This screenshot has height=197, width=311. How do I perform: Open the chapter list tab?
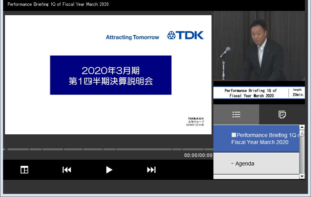pos(236,114)
